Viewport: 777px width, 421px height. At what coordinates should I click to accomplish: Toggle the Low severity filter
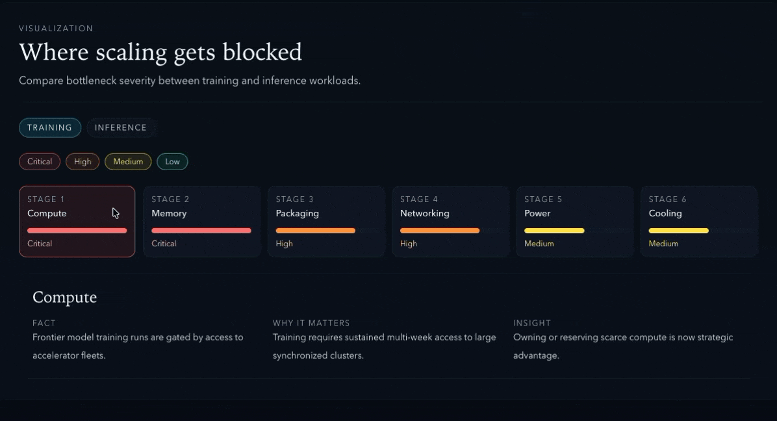pyautogui.click(x=172, y=162)
